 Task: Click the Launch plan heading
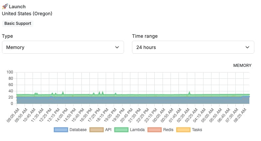pyautogui.click(x=17, y=7)
